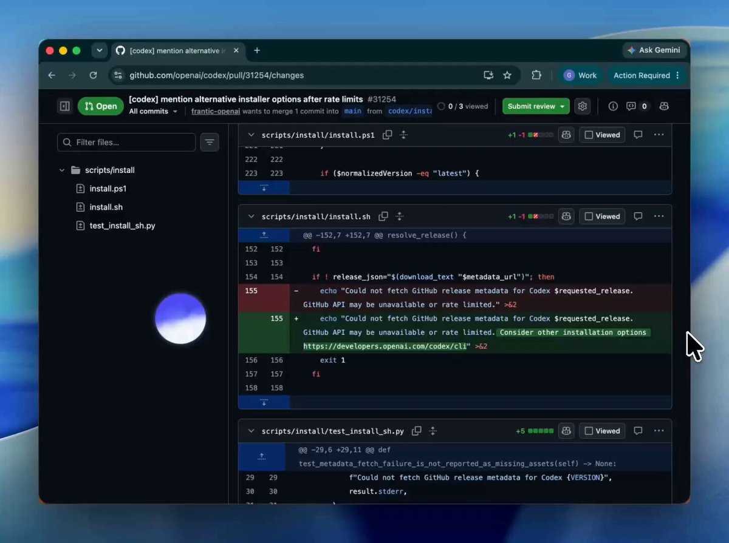Mark install.sh as Viewed
Screen dimensions: 729x543
[x=602, y=217]
